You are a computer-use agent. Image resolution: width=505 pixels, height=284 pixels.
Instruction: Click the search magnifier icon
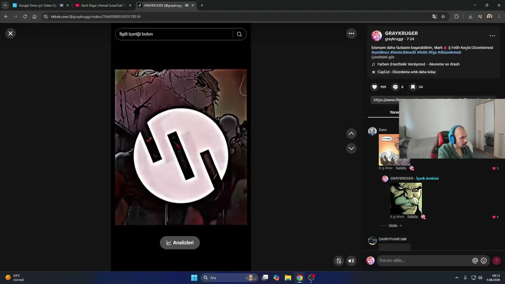pyautogui.click(x=239, y=34)
